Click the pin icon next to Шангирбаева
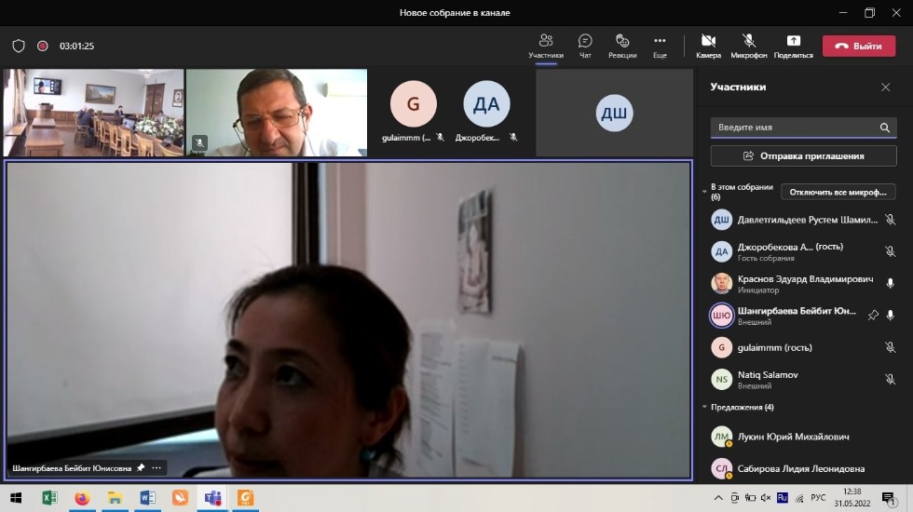This screenshot has height=512, width=913. (873, 316)
